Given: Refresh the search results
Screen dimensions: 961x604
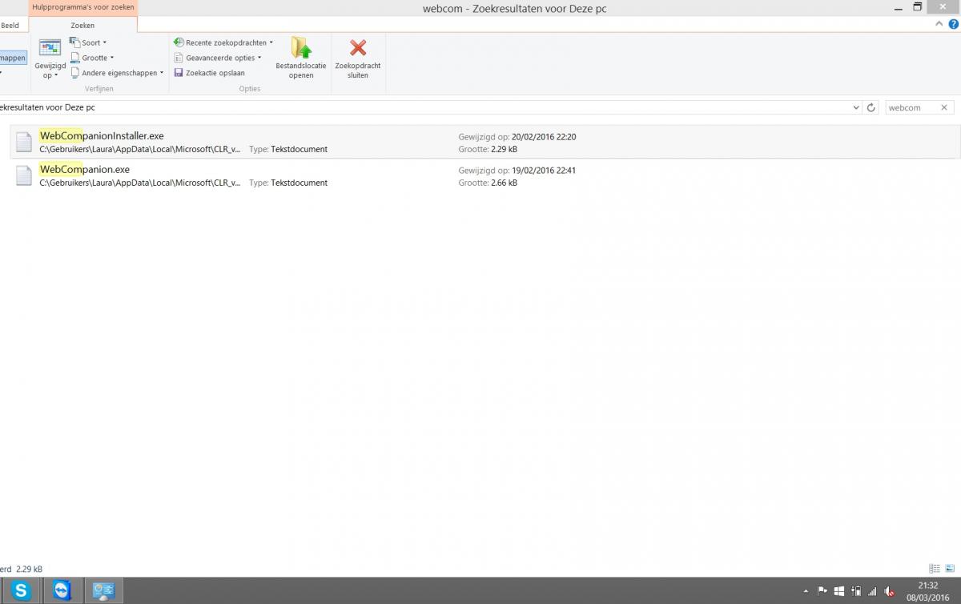Looking at the screenshot, I should [872, 107].
